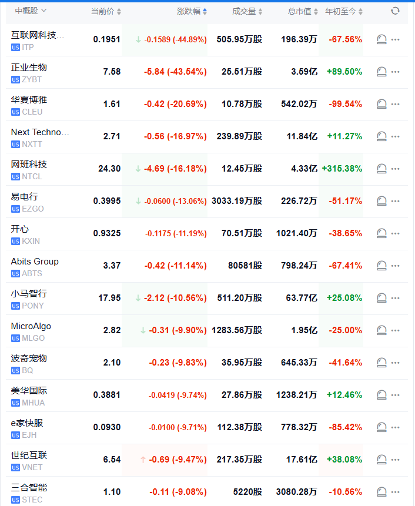Sort by 总市值 column
The height and width of the screenshot is (506, 415).
(x=303, y=12)
